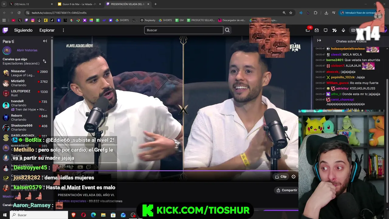Collapse the Para ti sidebar arrow
389x219 pixels.
pyautogui.click(x=45, y=41)
